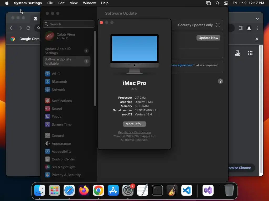Open the Trash in the Dock
269x201 pixels.
[x=229, y=190]
